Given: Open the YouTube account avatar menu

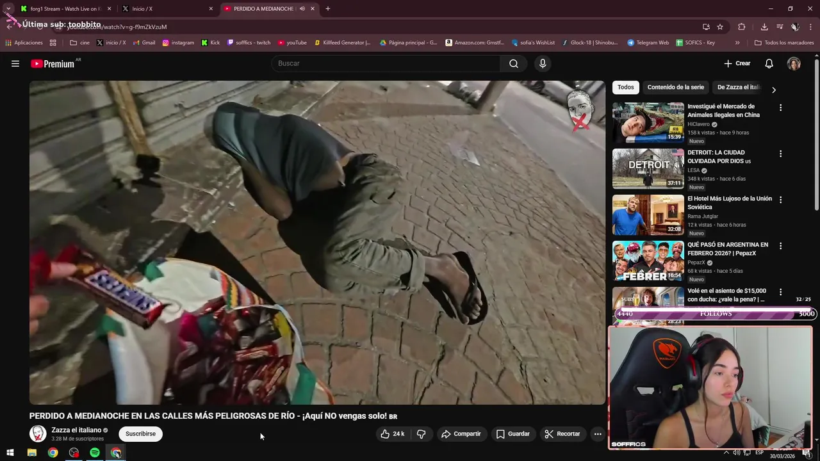Looking at the screenshot, I should tap(794, 63).
